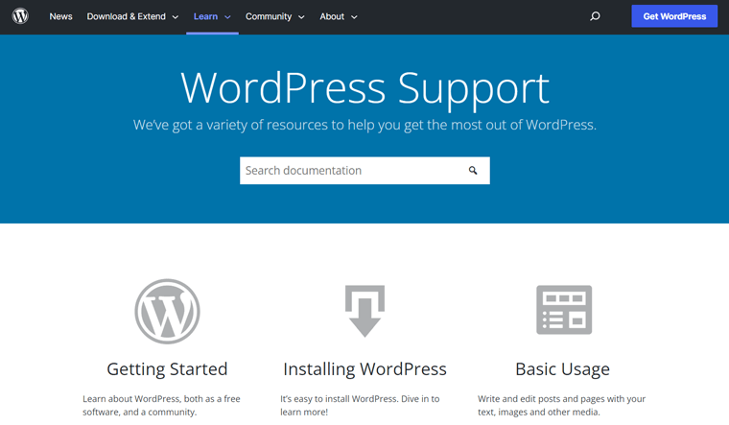Expand the chevron next to Learn
This screenshot has height=425, width=729.
[227, 17]
